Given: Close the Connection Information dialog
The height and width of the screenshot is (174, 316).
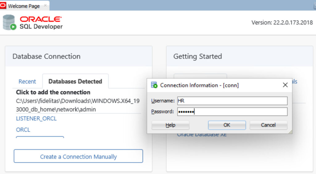Looking at the screenshot, I should click(x=285, y=85).
